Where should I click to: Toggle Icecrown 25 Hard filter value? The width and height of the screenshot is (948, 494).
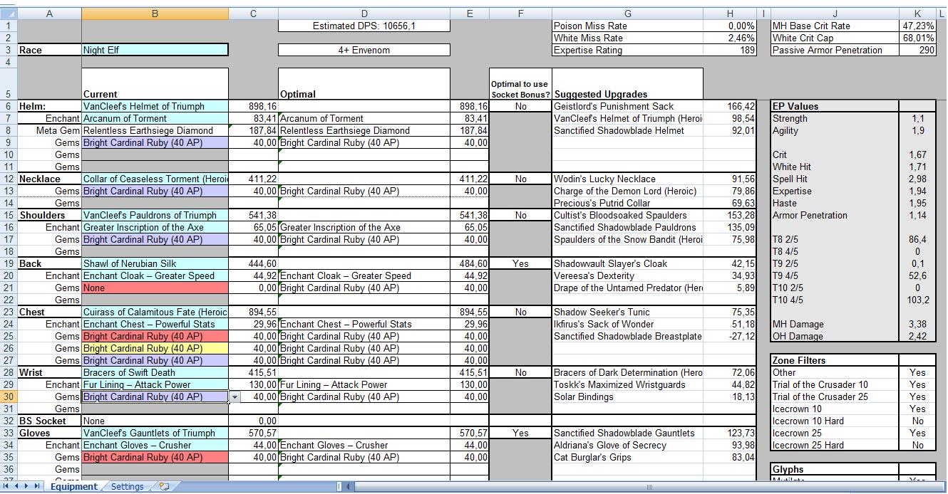pos(918,445)
